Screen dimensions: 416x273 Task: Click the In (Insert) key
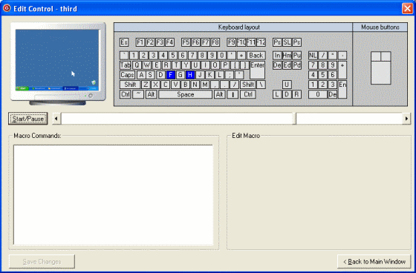point(277,56)
